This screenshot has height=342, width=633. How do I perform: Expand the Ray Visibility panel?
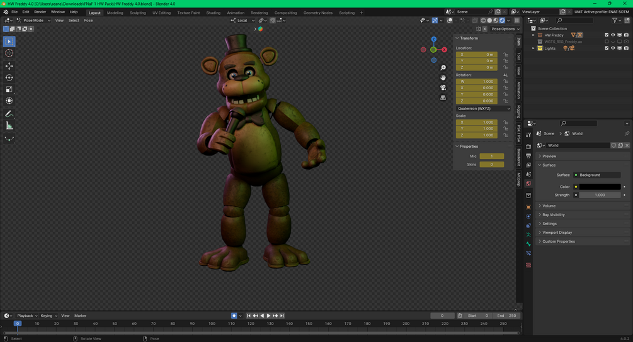point(553,215)
